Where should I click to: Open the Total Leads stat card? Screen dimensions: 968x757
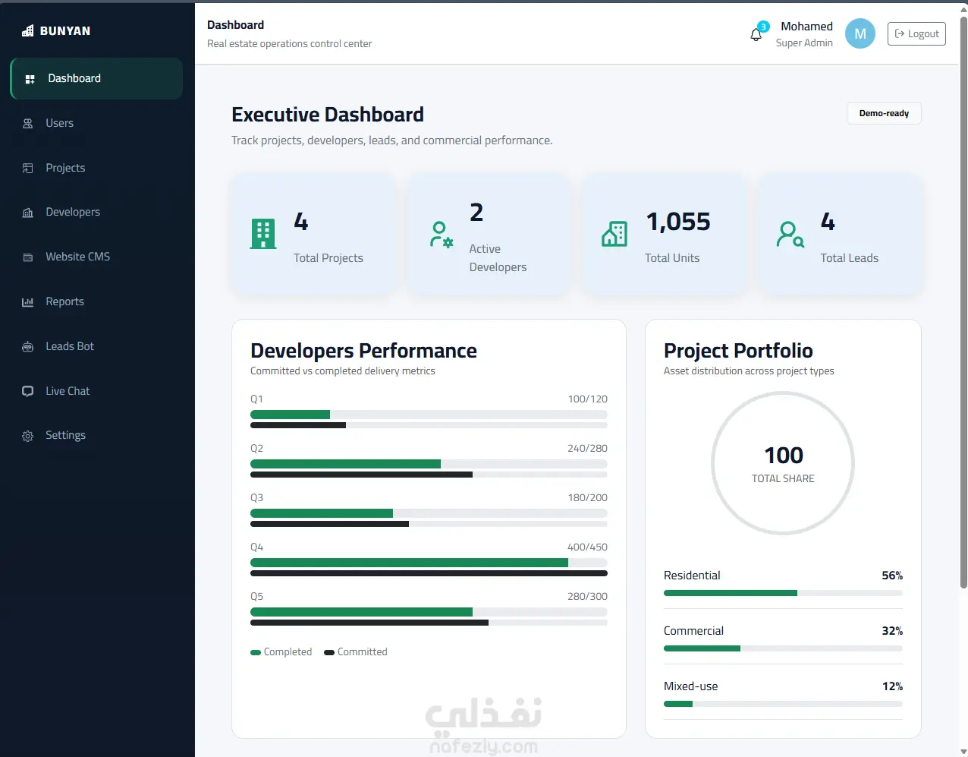coord(840,234)
